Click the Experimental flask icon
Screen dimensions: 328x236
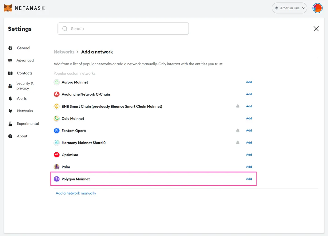(x=10, y=124)
